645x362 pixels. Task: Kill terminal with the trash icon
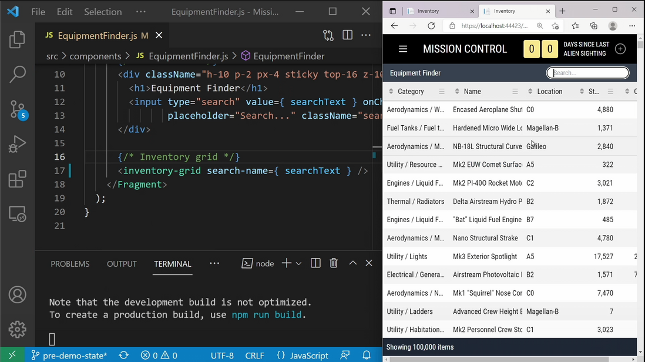click(334, 263)
